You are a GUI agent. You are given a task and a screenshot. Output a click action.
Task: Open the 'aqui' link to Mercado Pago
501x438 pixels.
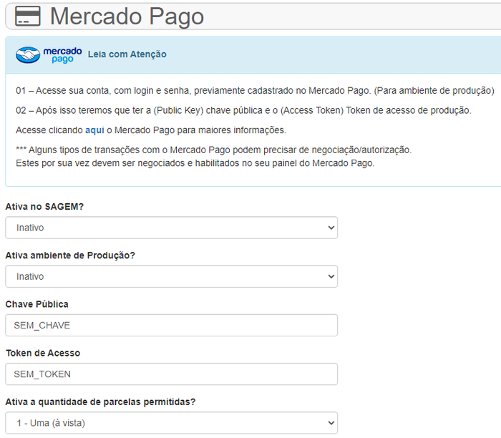point(94,130)
